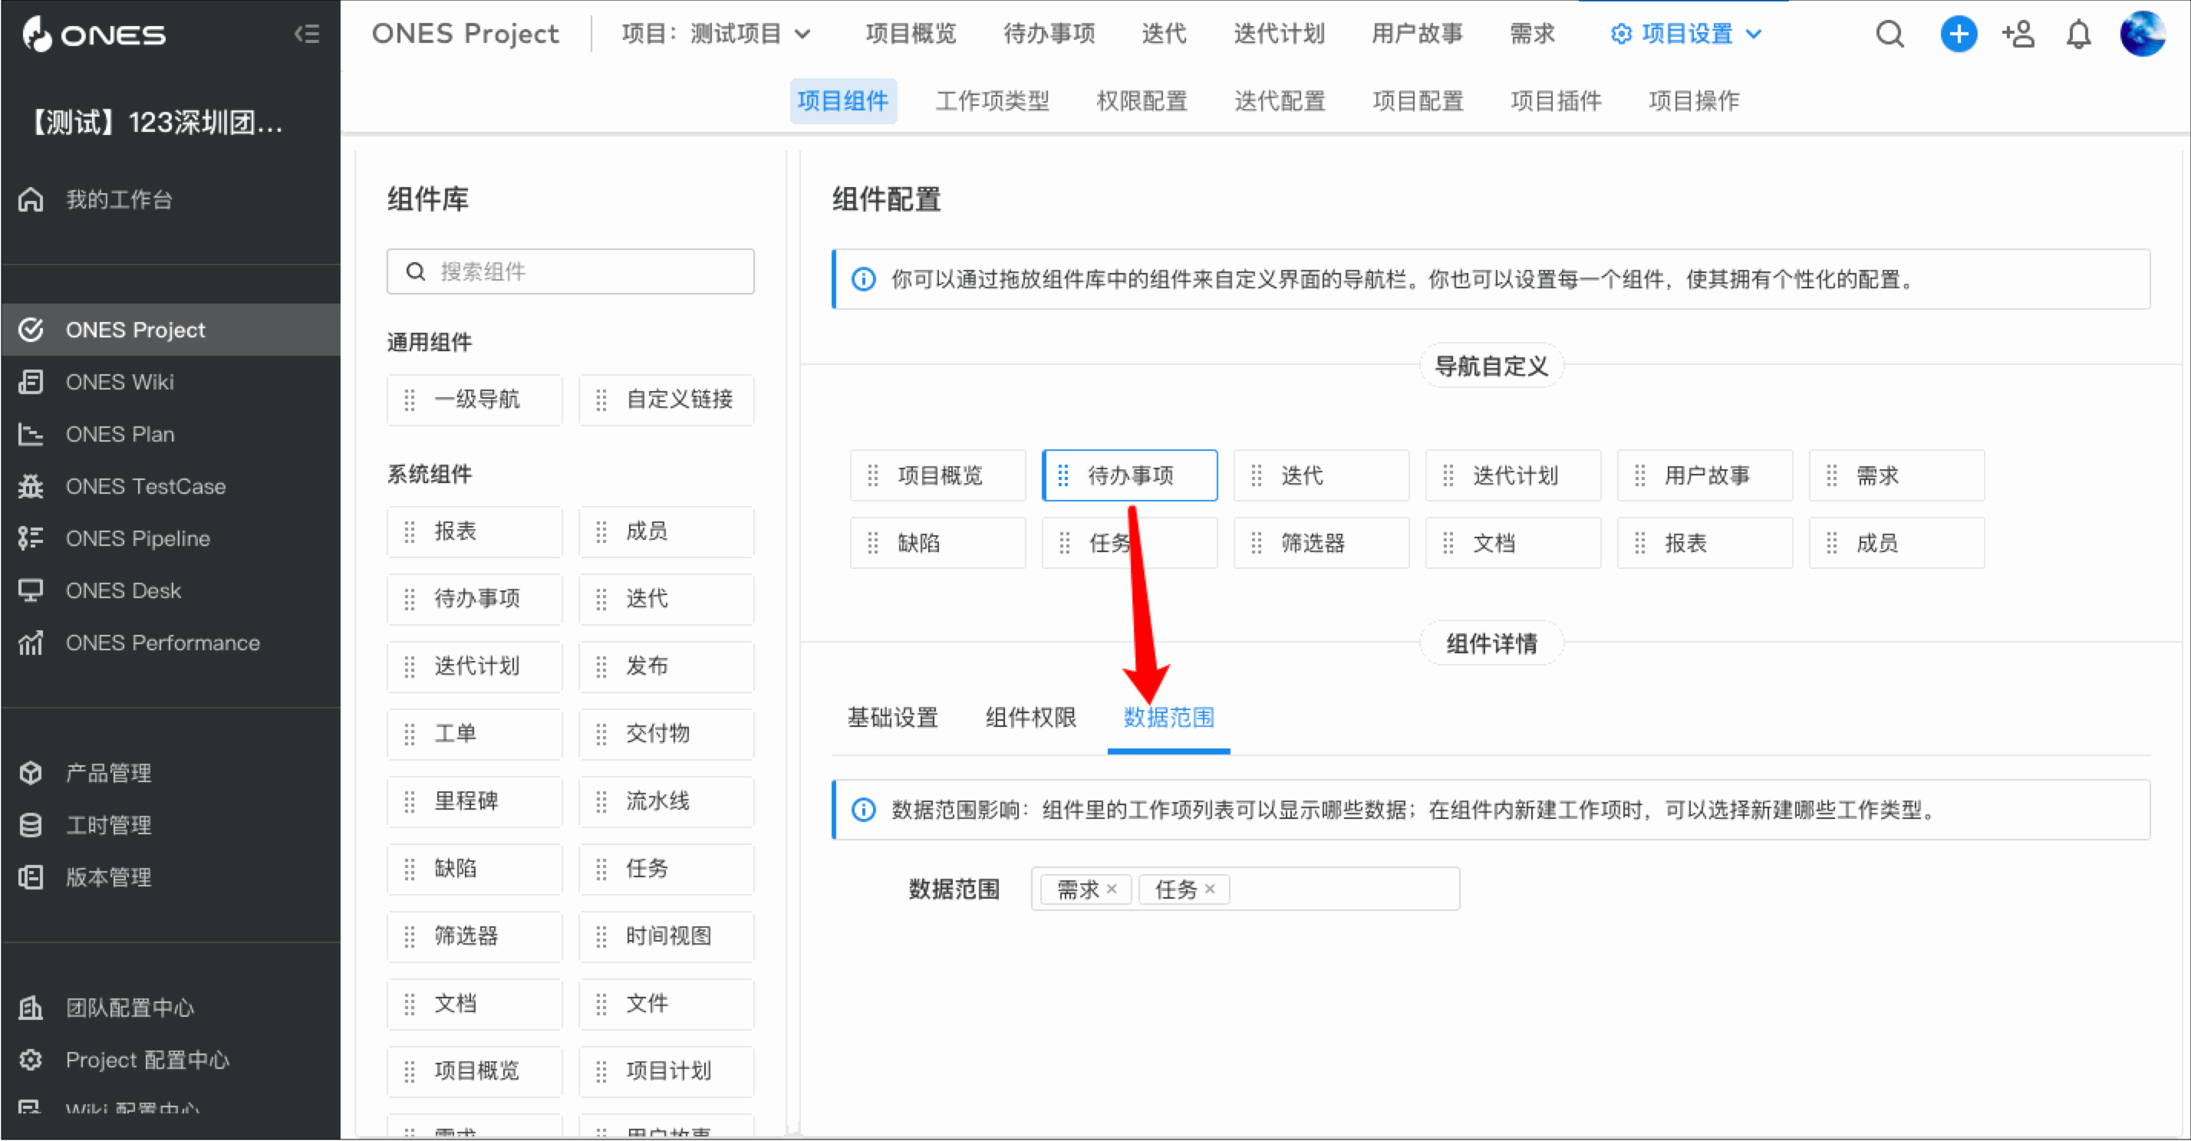The height and width of the screenshot is (1141, 2191).
Task: Select 迭代计划 in the navigation customization
Action: tap(1513, 475)
